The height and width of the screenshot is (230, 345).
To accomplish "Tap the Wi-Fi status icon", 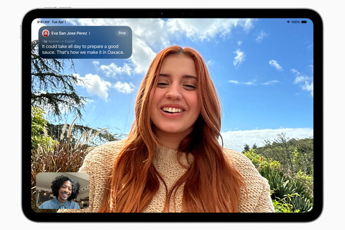I will (288, 22).
